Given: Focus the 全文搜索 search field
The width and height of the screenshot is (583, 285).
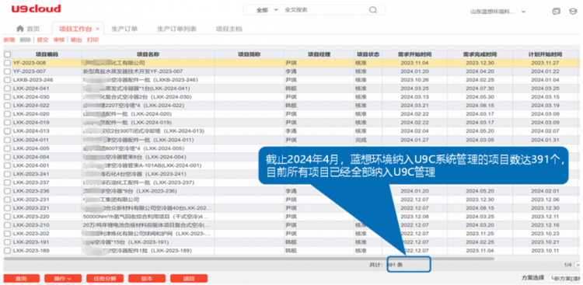Looking at the screenshot, I should pyautogui.click(x=323, y=10).
